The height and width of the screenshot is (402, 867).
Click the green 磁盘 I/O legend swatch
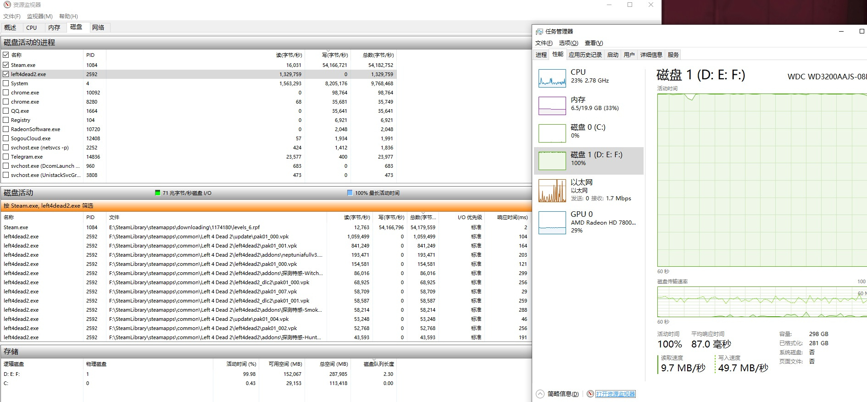click(158, 193)
